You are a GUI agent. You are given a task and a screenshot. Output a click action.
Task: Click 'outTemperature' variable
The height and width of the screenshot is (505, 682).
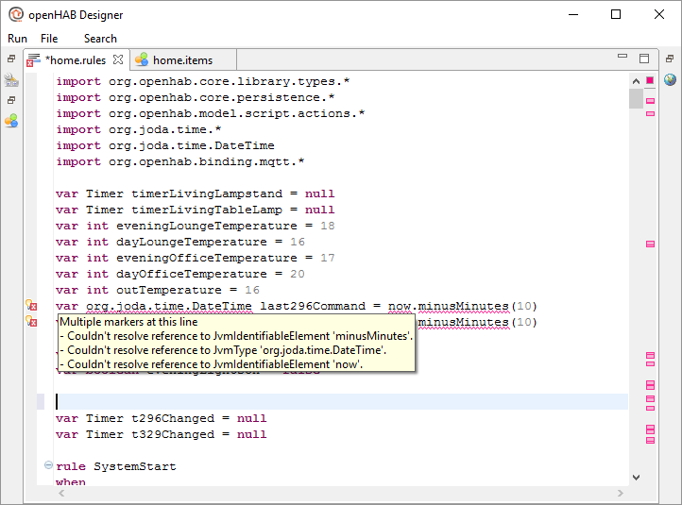[169, 291]
